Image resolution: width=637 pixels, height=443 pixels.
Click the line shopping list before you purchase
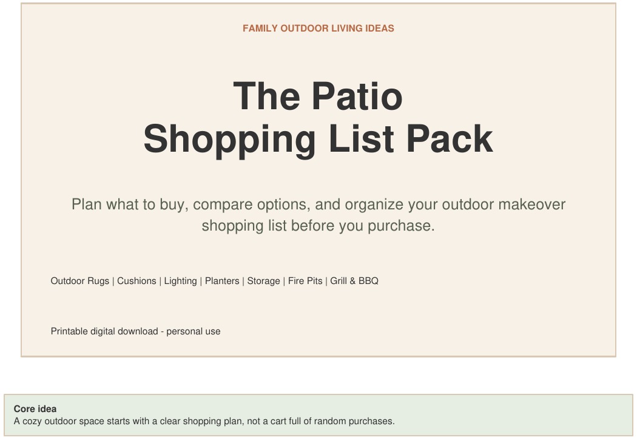point(318,226)
